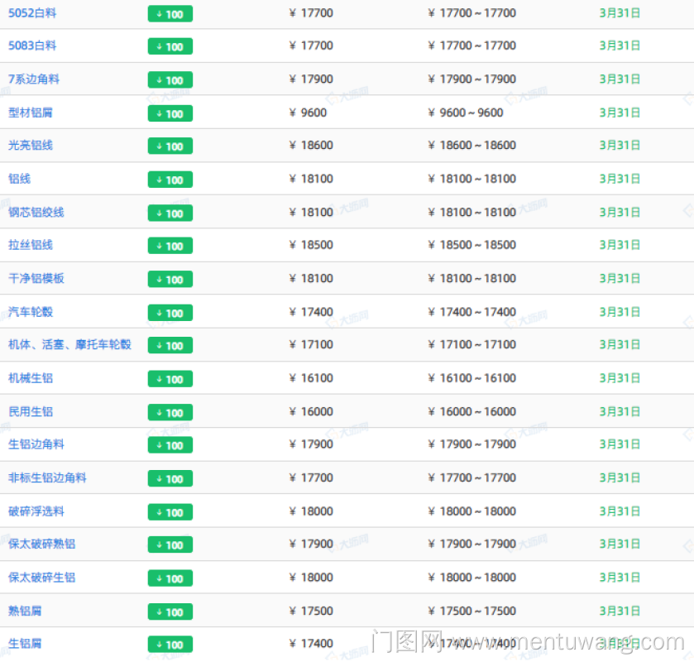Click the 3月31日 date for 民用生铝

[620, 412]
